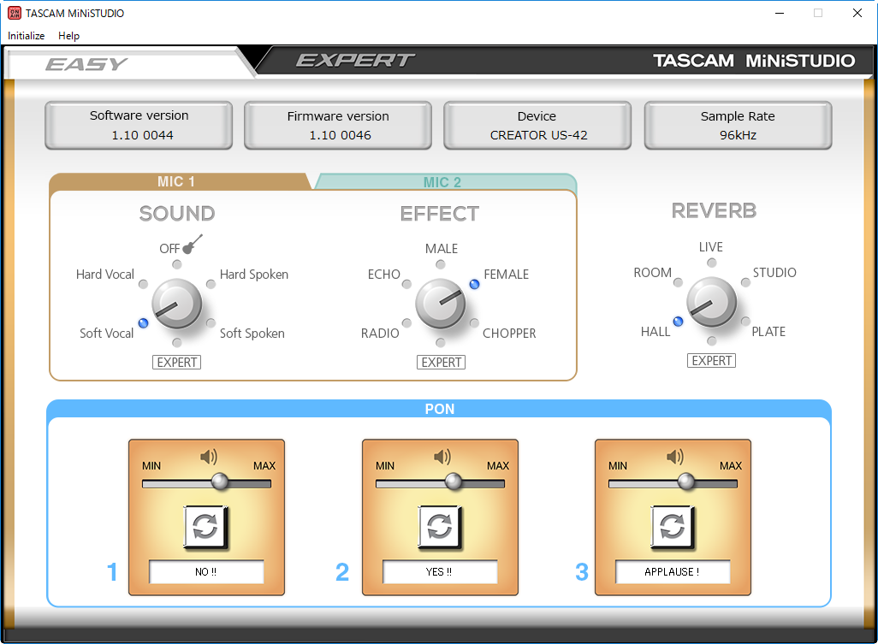Viewport: 878px width, 644px height.
Task: Select RADIO voice effect
Action: [x=407, y=322]
